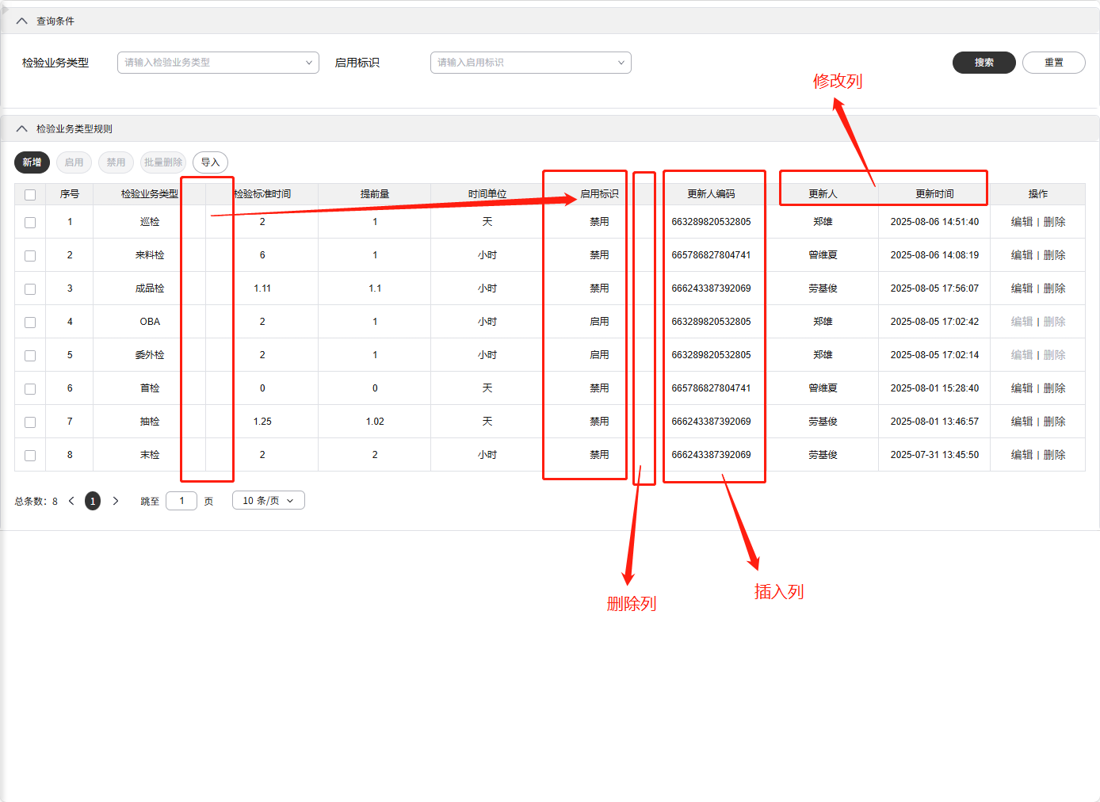Go to next page using right arrow
1100x802 pixels.
tap(116, 501)
